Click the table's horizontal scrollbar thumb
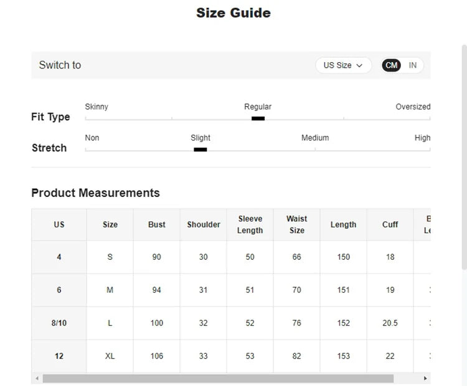Screen dimensions: 467x386 coord(218,379)
